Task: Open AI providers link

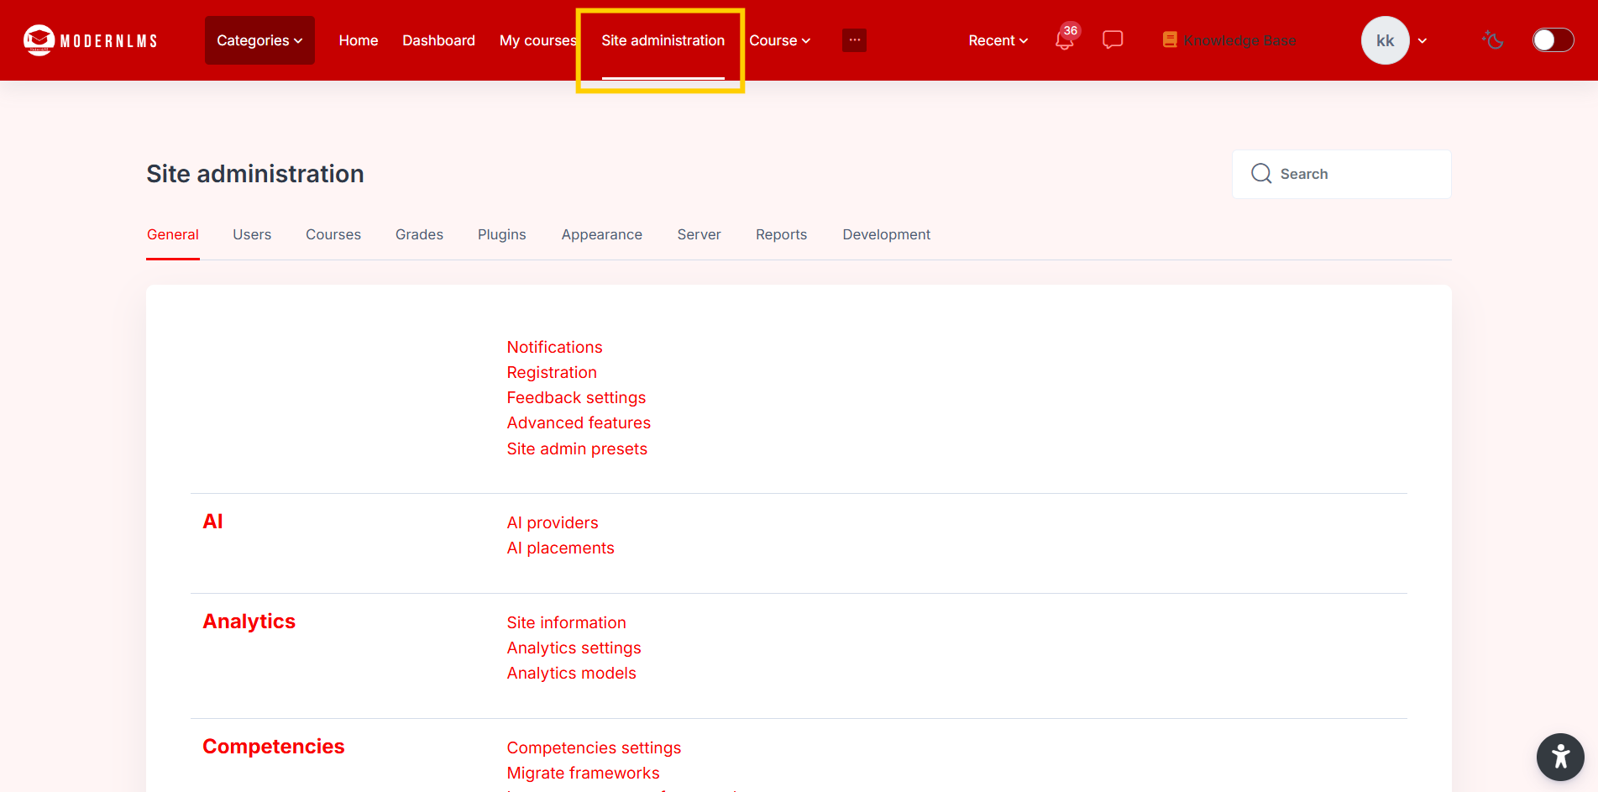Action: click(553, 522)
